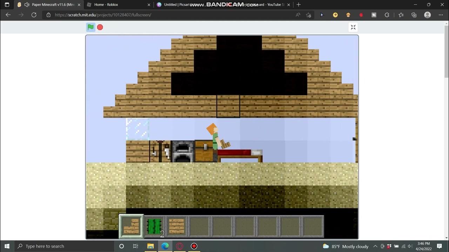
Task: Open the chest next to the furnace
Action: (205, 152)
